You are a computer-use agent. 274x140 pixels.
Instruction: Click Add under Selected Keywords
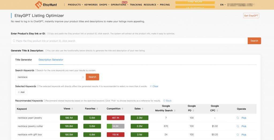21,92
